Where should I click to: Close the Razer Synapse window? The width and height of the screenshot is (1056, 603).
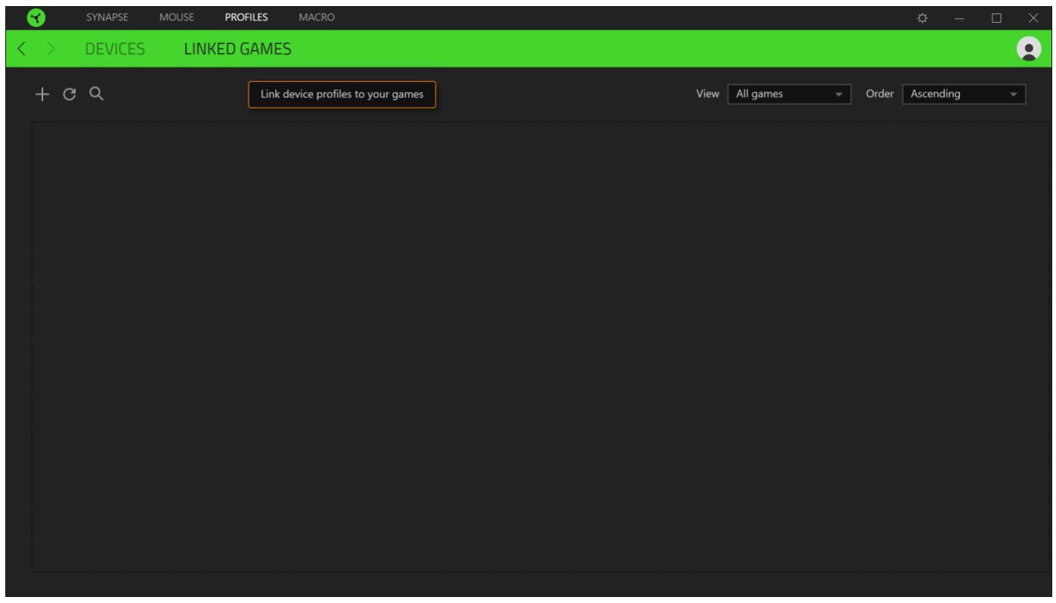click(x=1033, y=17)
